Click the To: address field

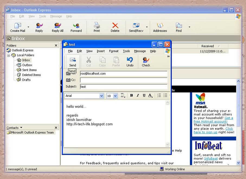tap(124, 74)
